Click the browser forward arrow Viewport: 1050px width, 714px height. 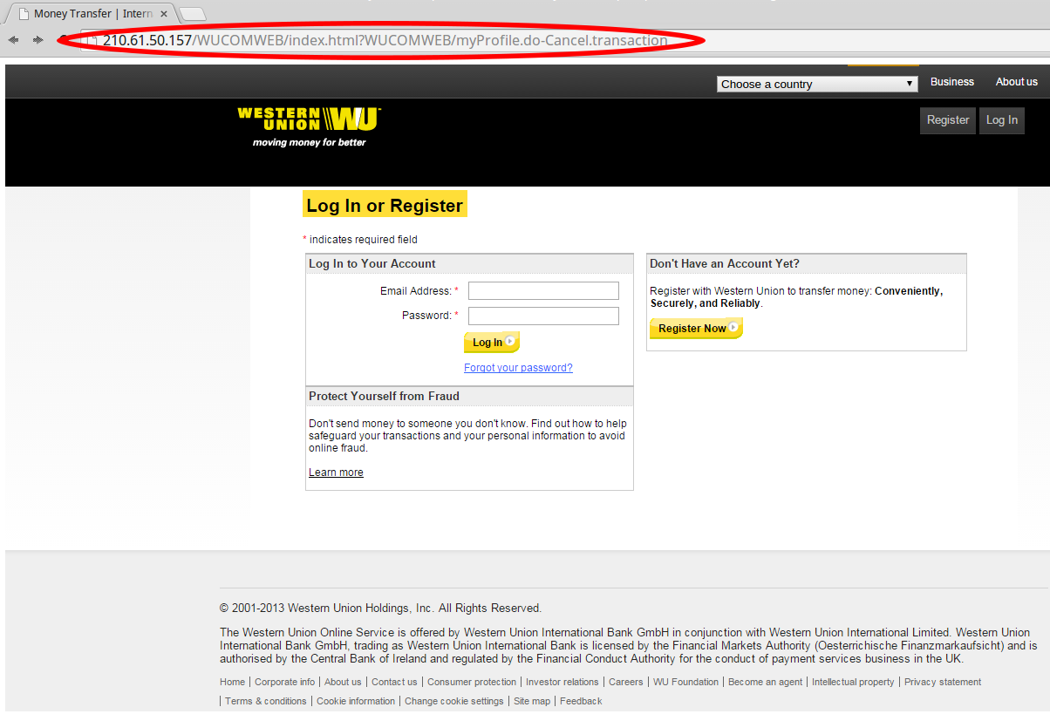(37, 40)
